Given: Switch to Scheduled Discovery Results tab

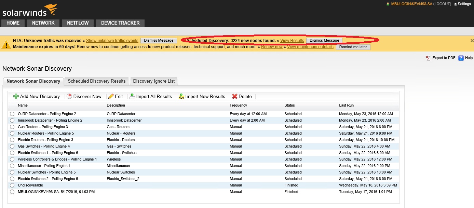Looking at the screenshot, I should point(97,81).
